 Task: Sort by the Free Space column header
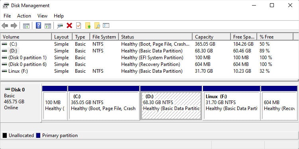click(x=244, y=37)
